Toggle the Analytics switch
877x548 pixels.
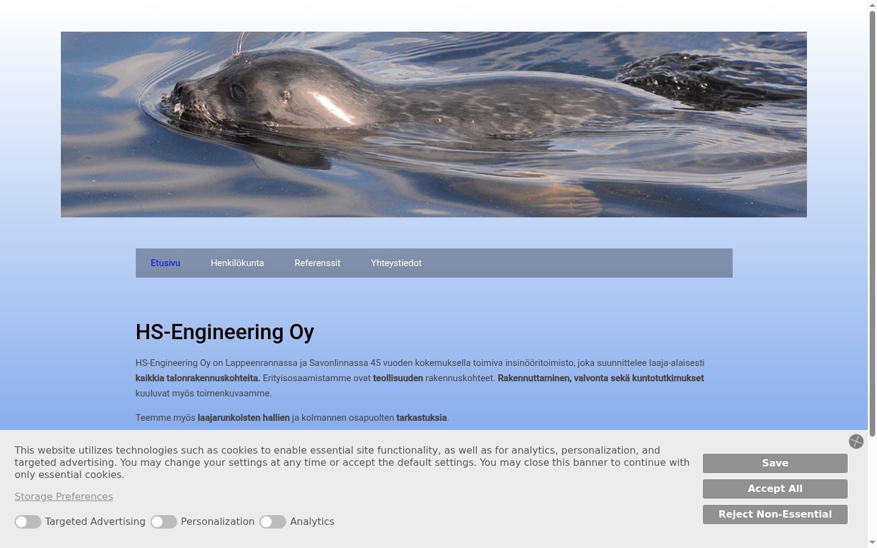tap(273, 522)
